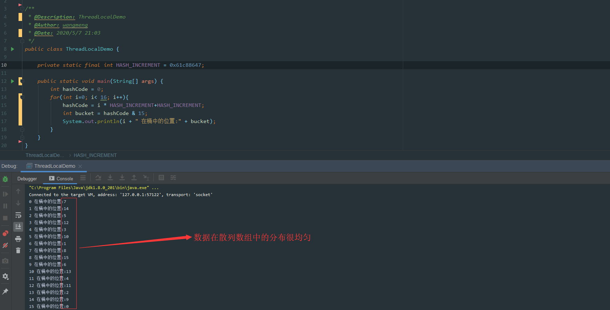
Task: Open View Breakpoints red circles icon
Action: click(5, 233)
